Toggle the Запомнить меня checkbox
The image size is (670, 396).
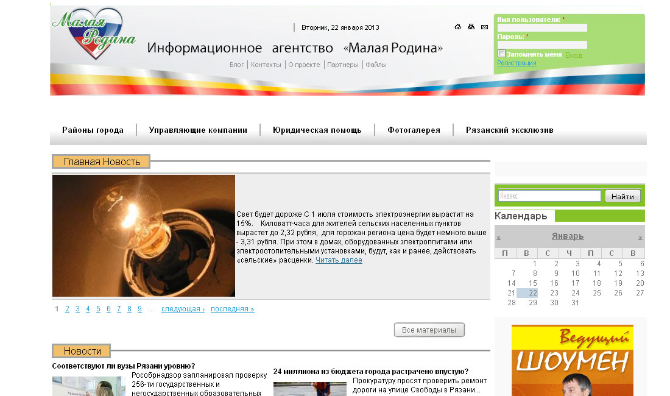tap(501, 54)
